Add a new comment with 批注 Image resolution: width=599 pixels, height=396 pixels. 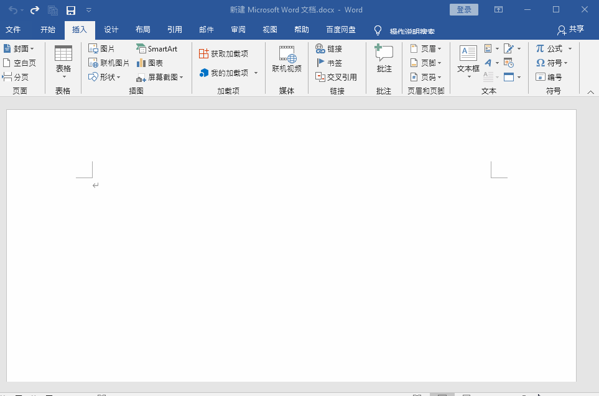(x=384, y=59)
